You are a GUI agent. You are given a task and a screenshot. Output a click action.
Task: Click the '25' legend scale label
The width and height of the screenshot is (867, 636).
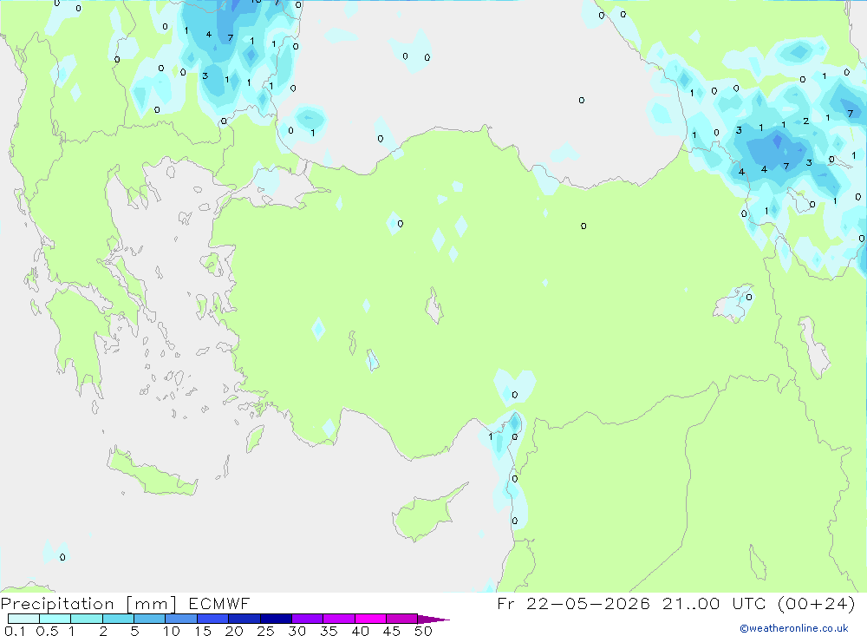265,631
